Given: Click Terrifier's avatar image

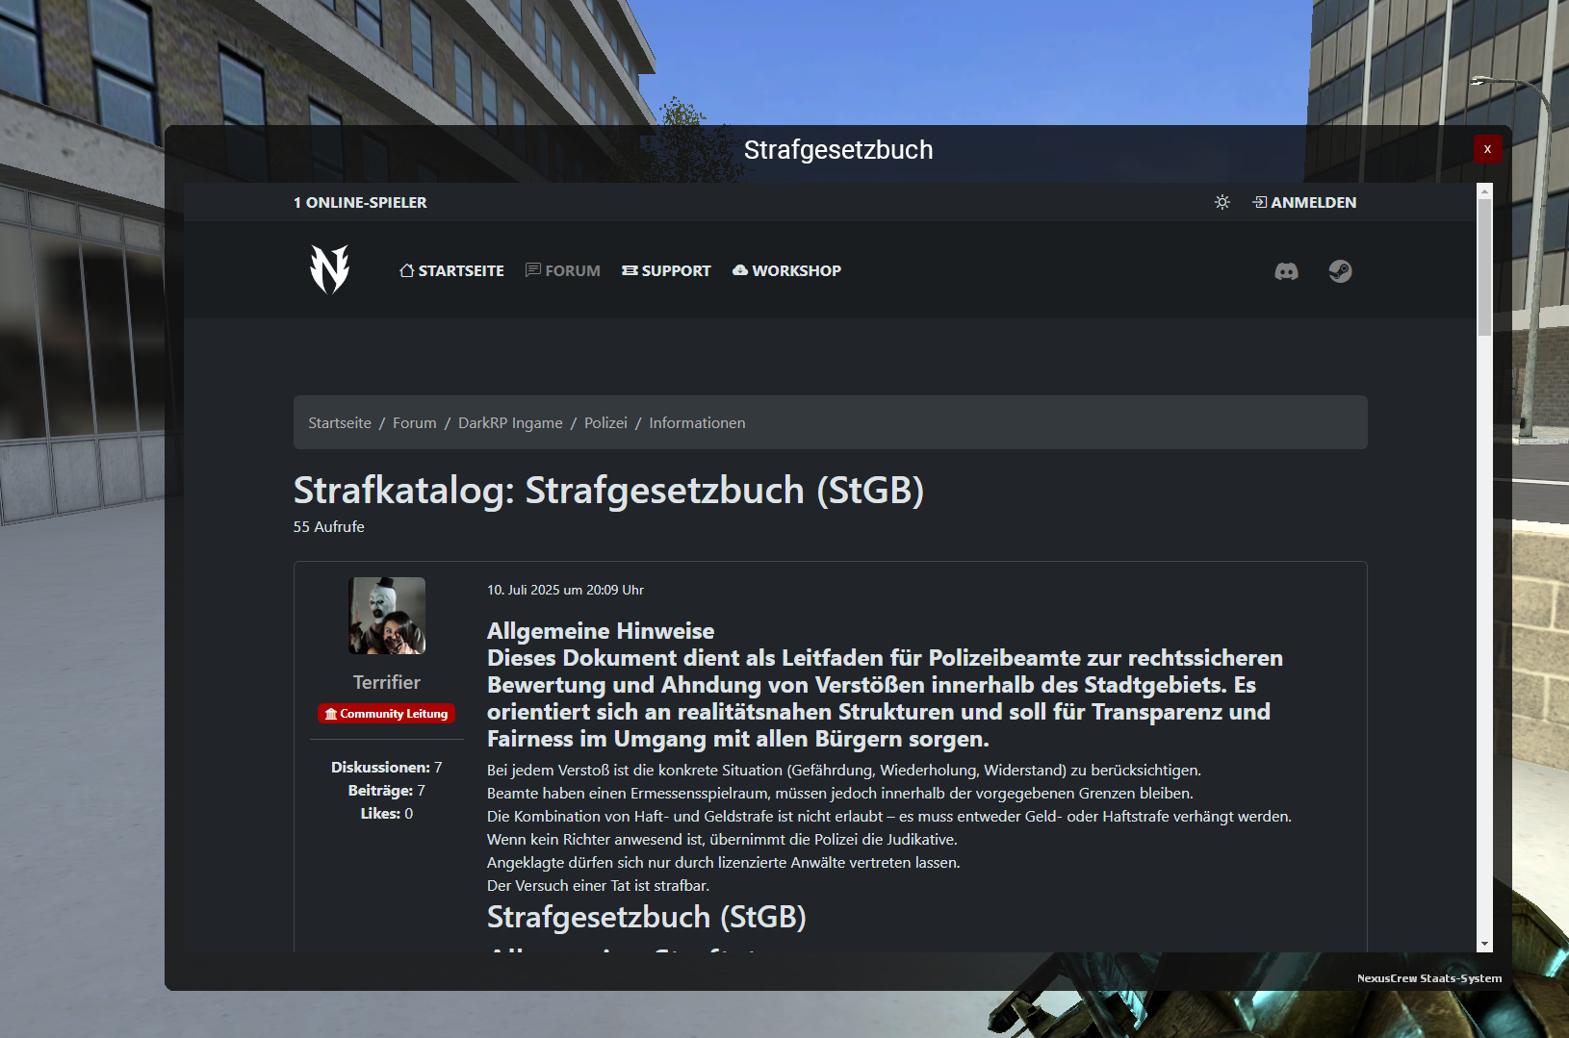Looking at the screenshot, I should (386, 616).
